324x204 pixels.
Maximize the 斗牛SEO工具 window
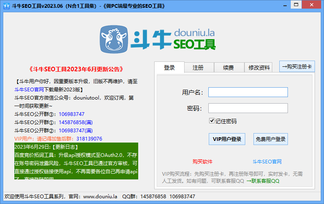click(x=296, y=5)
